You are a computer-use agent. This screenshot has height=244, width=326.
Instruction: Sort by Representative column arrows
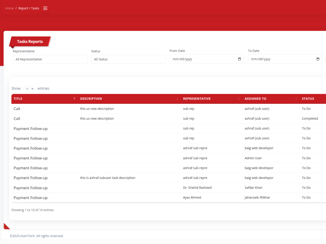pyautogui.click(x=239, y=99)
